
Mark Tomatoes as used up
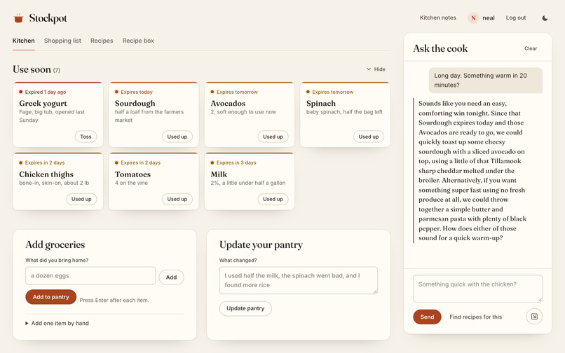(x=177, y=199)
